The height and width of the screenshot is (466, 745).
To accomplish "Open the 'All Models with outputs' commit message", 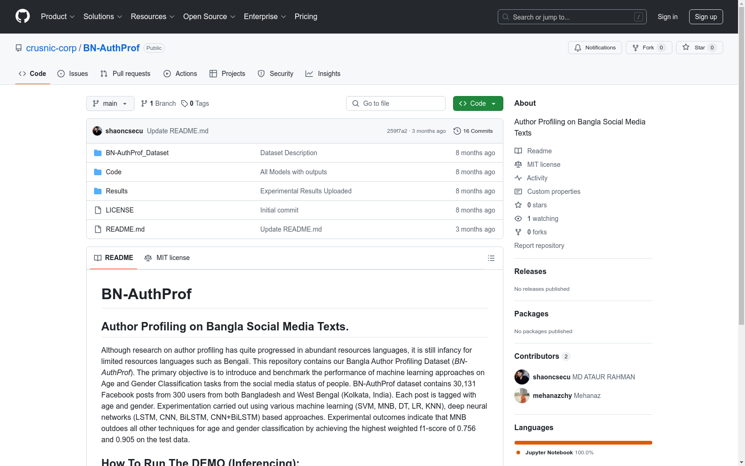I will tap(293, 172).
